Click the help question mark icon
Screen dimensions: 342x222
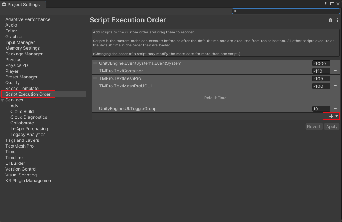(x=330, y=21)
